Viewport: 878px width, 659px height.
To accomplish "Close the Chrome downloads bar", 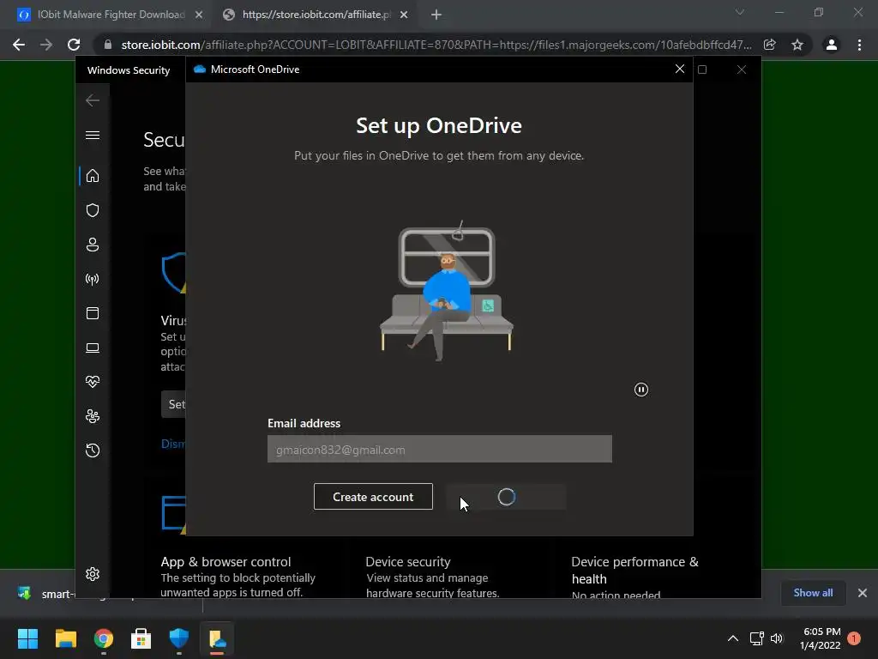I will 863,593.
